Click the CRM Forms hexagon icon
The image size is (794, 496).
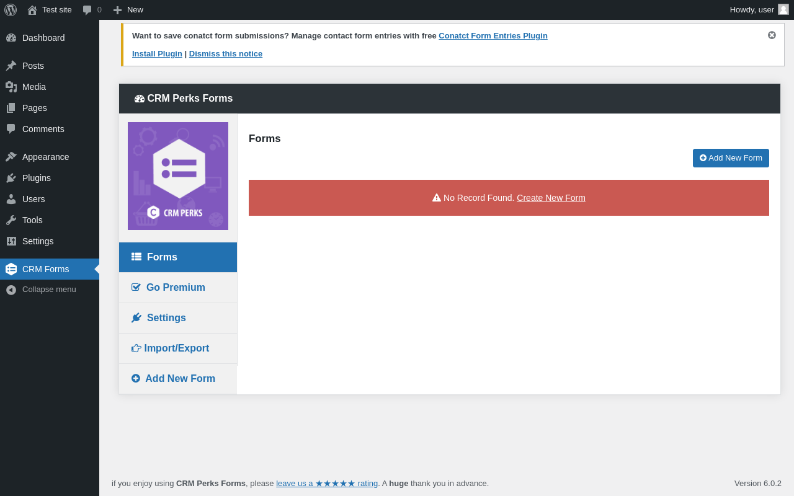pyautogui.click(x=11, y=269)
